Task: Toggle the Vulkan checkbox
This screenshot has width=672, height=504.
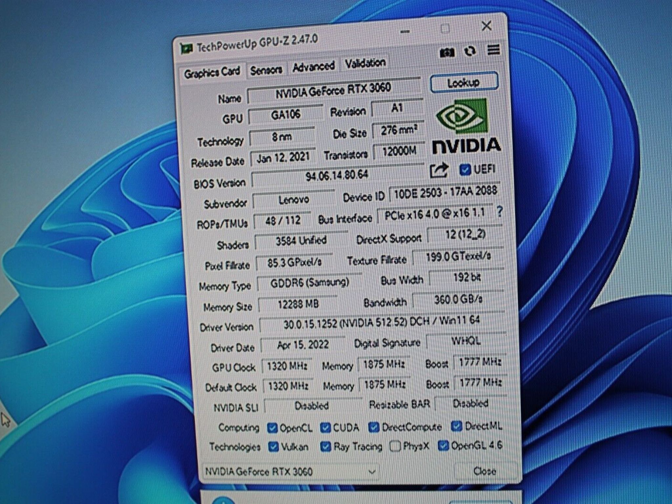Action: click(273, 447)
